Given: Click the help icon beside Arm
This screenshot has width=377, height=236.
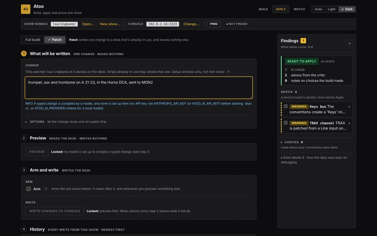Looking at the screenshot, I should pos(46,189).
